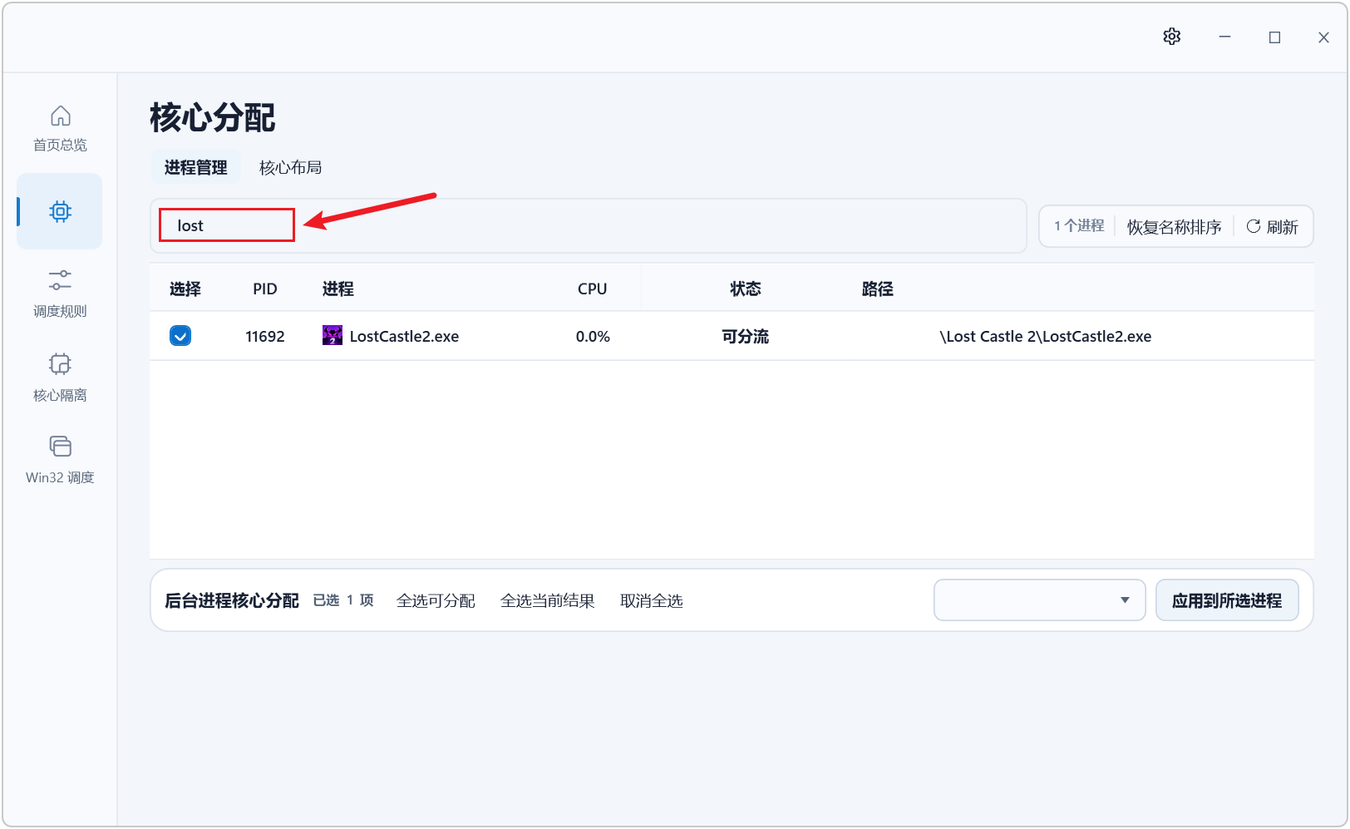Click the 已选 1 项 label
This screenshot has height=829, width=1350.
(x=343, y=600)
